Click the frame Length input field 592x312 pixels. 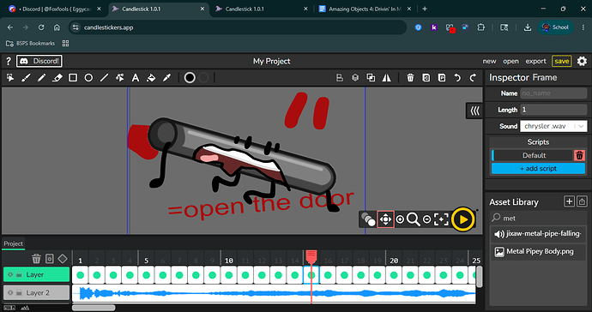tap(553, 110)
